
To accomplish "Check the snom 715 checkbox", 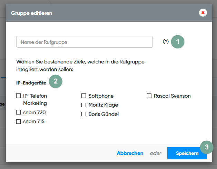I will click(19, 121).
